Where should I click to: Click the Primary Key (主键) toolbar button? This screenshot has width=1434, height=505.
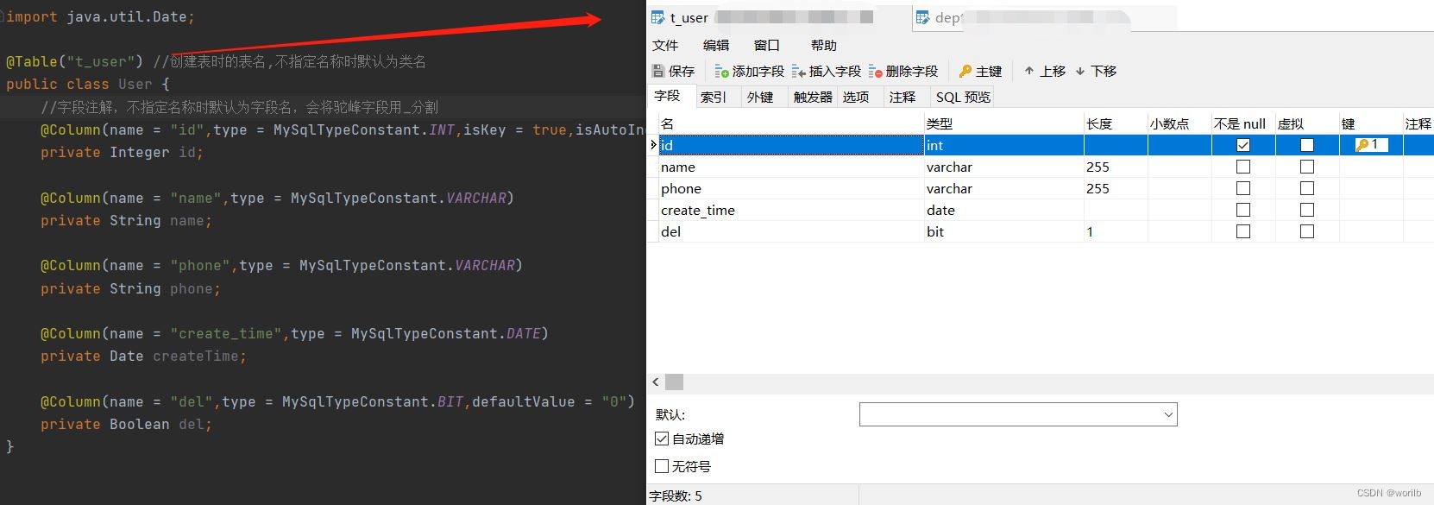click(980, 71)
